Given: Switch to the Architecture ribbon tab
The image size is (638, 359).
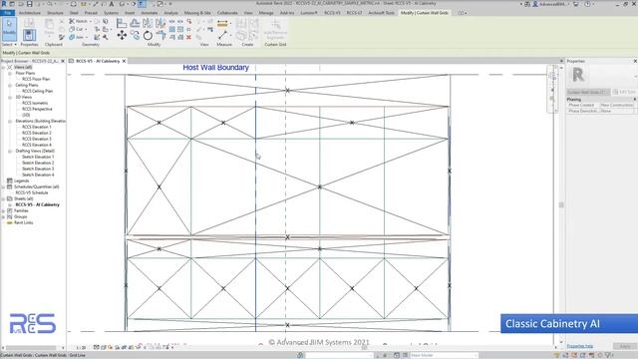Looking at the screenshot, I should [30, 13].
